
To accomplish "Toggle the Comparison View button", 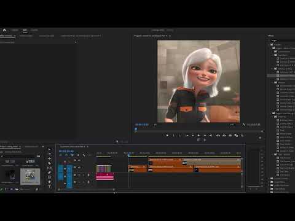I will point(236,136).
